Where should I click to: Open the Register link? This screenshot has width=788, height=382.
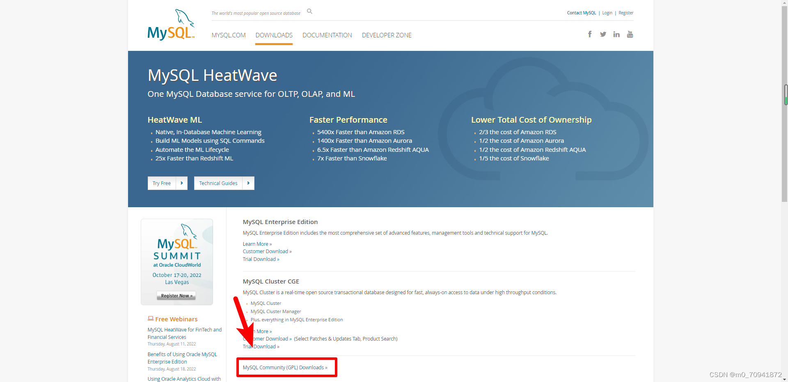pos(626,13)
